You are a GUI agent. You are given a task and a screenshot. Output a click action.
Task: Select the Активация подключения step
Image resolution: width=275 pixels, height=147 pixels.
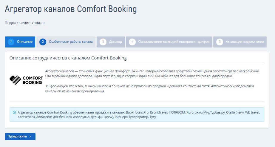[245, 42]
